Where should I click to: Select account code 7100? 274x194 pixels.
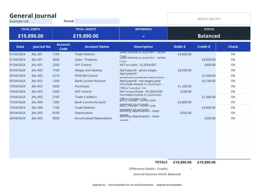(x=56, y=70)
